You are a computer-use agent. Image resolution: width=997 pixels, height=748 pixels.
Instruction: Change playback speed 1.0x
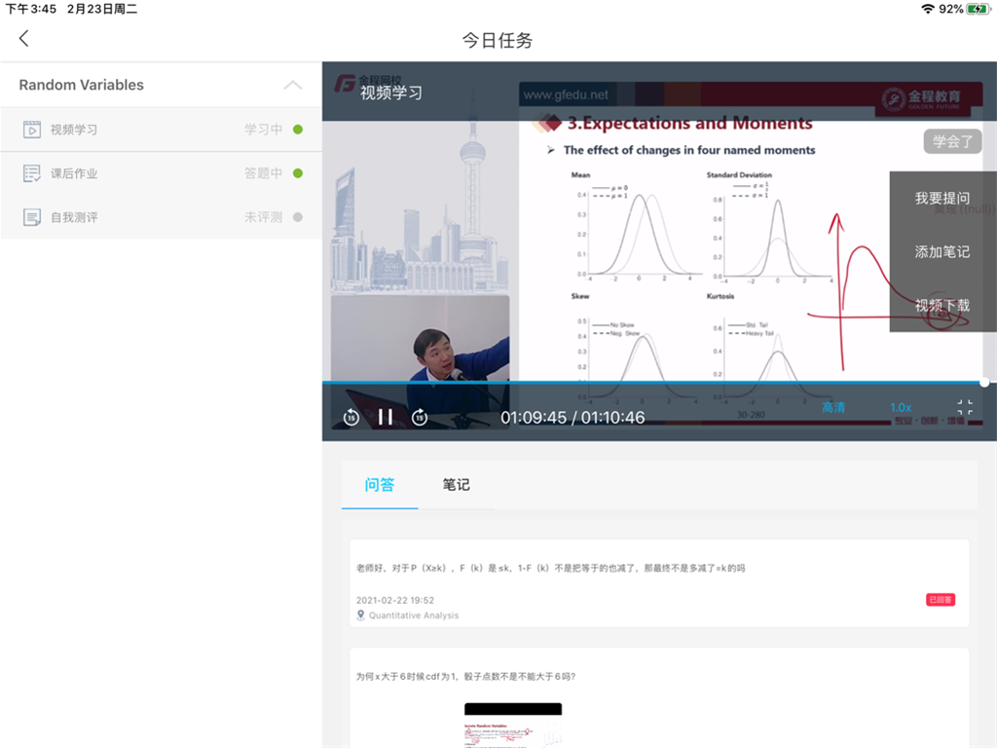(x=901, y=407)
